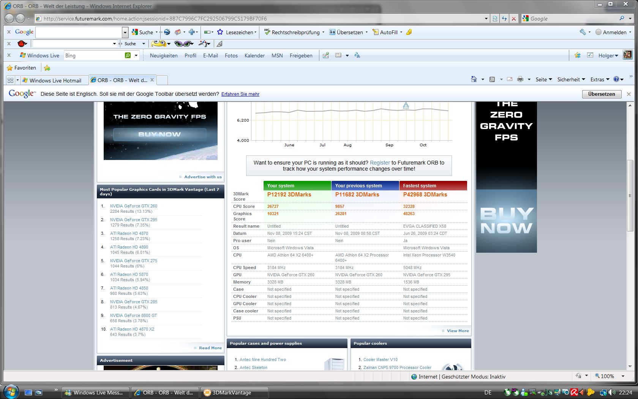
Task: Click the Register link in the Futuremark notice
Action: (380, 163)
